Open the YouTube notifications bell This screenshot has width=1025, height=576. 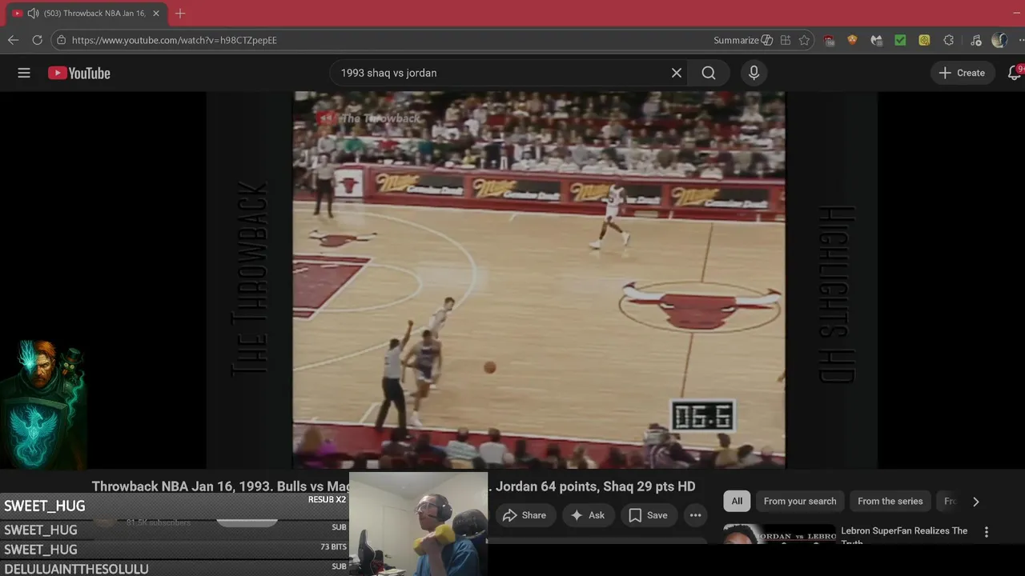pos(1015,73)
